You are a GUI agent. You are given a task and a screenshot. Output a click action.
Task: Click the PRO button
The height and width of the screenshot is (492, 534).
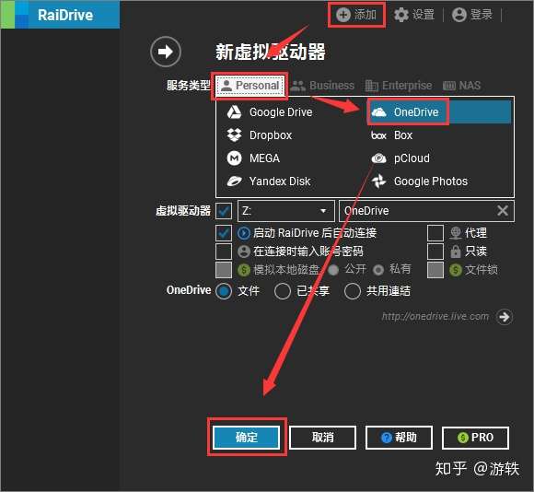475,437
